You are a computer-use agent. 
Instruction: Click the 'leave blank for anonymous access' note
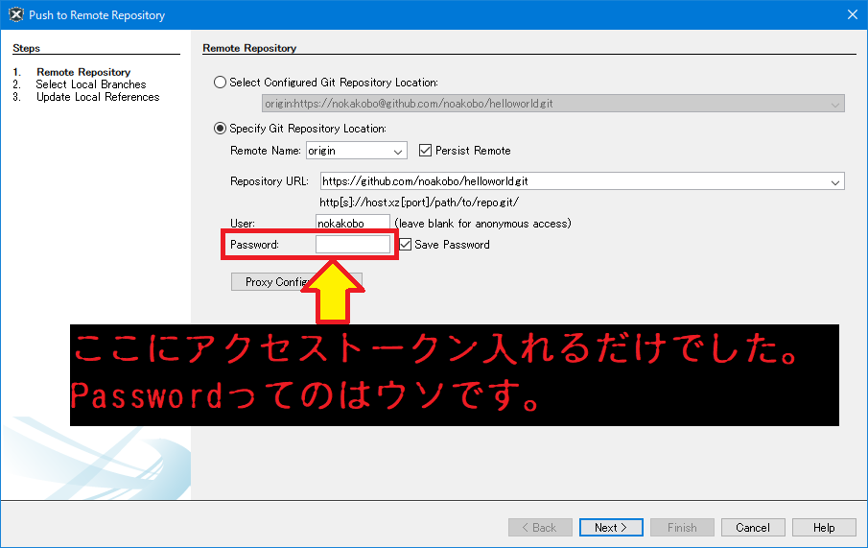coord(482,224)
